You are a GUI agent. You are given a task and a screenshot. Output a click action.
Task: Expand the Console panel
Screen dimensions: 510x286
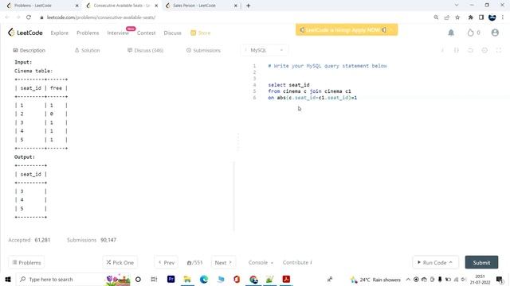click(x=261, y=262)
